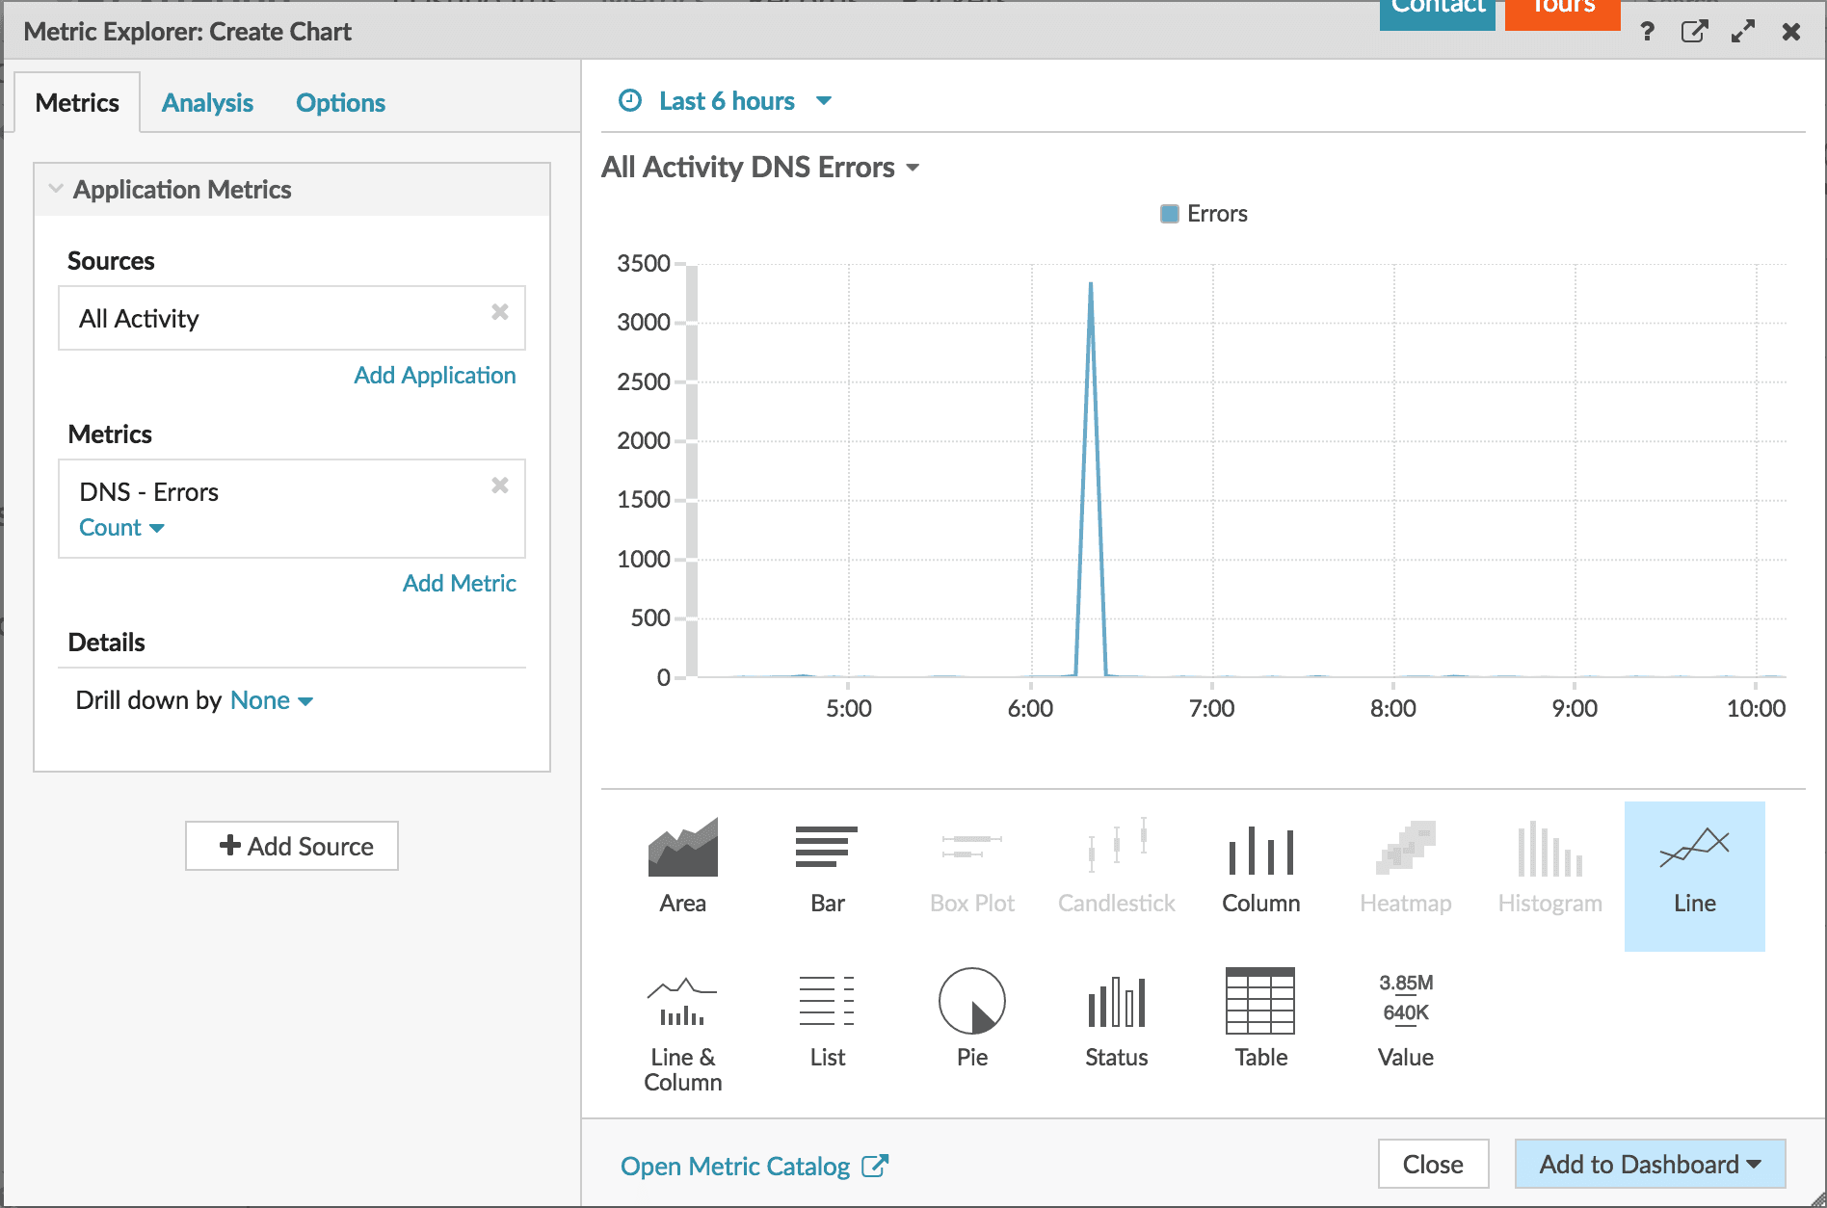The width and height of the screenshot is (1827, 1208).
Task: Click the error spike peak on the chart
Action: 1091,283
